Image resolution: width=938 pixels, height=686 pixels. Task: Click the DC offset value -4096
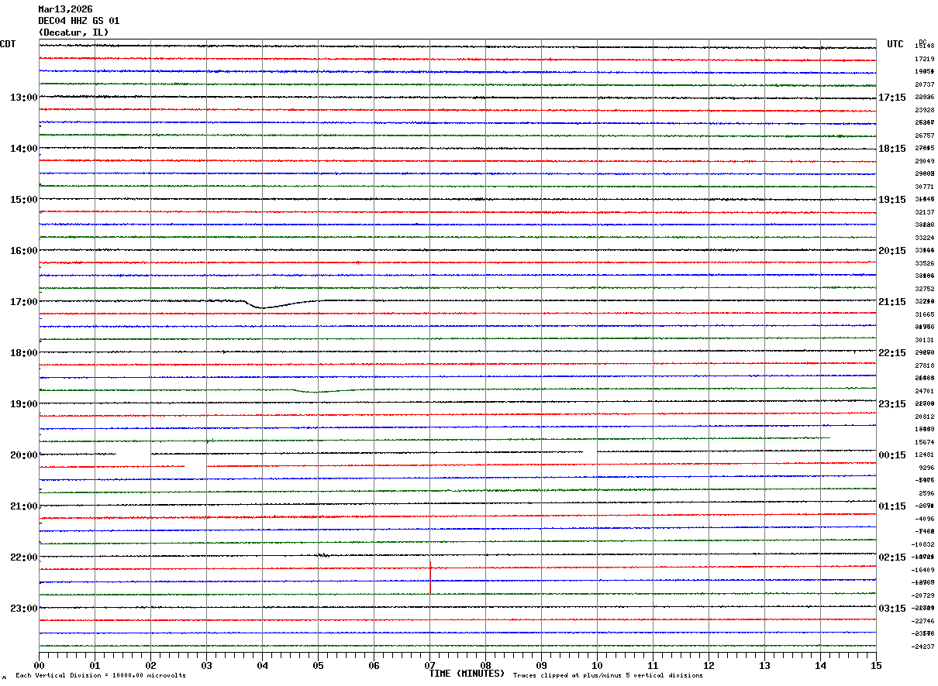point(924,519)
